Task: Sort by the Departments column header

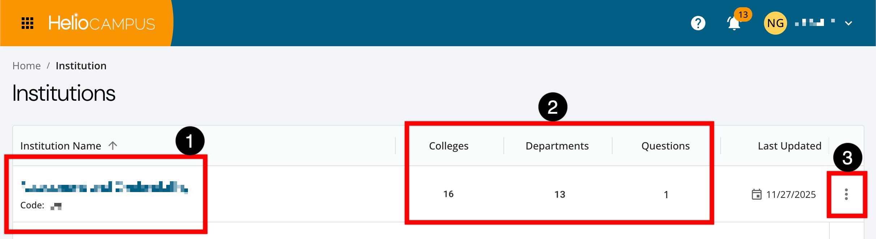Action: point(557,146)
